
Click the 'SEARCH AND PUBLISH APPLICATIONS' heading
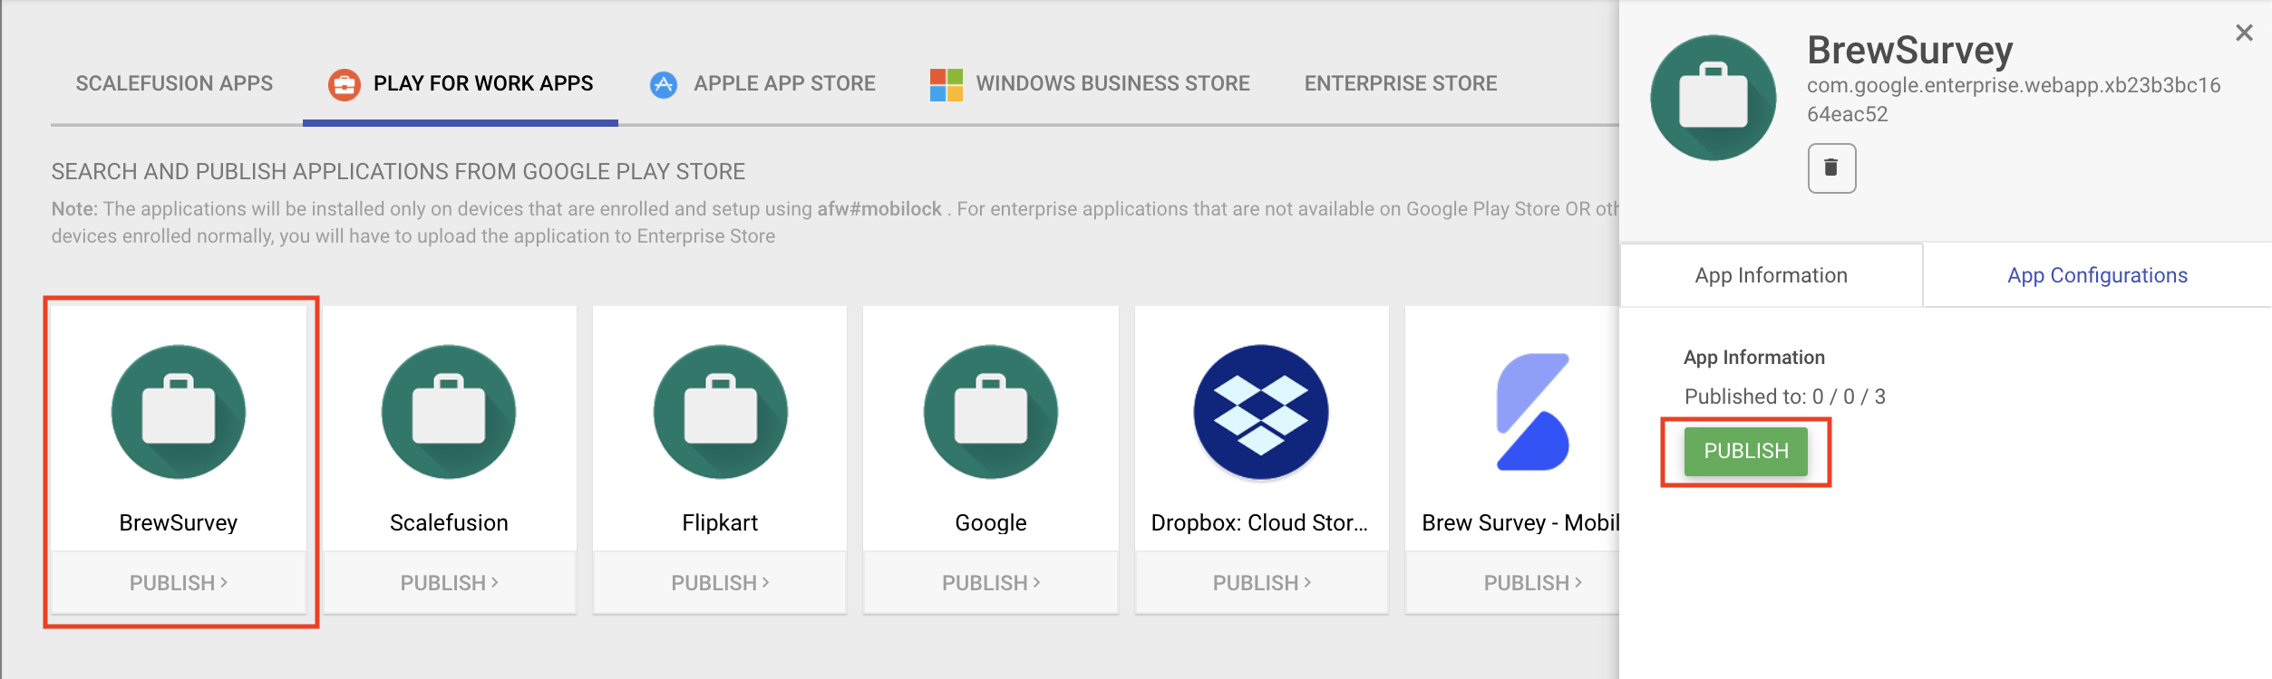398,172
